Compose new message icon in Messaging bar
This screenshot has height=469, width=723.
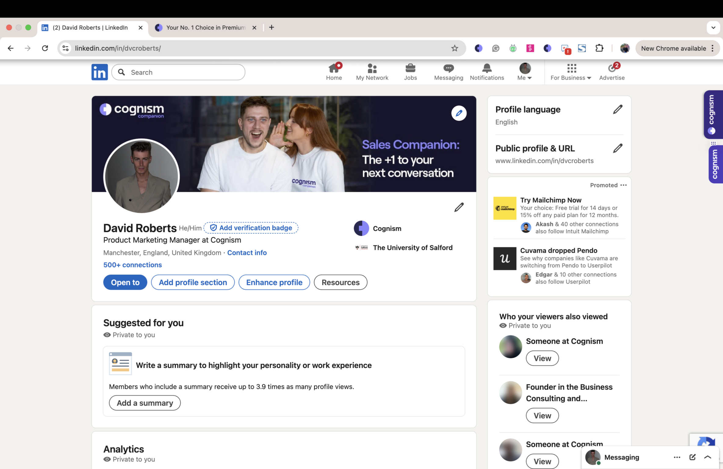[x=692, y=457]
